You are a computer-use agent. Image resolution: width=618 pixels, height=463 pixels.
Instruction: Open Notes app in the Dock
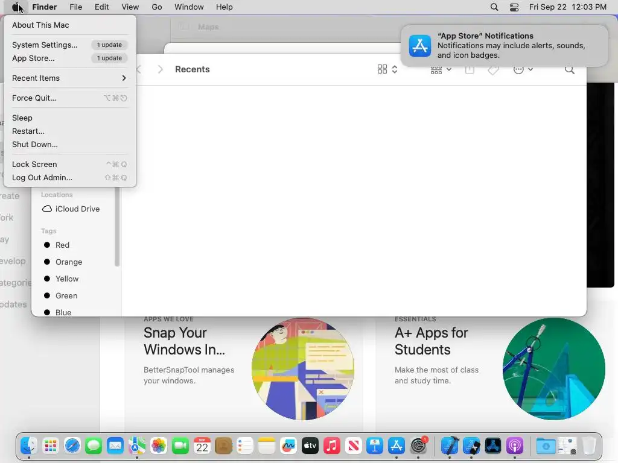tap(267, 446)
